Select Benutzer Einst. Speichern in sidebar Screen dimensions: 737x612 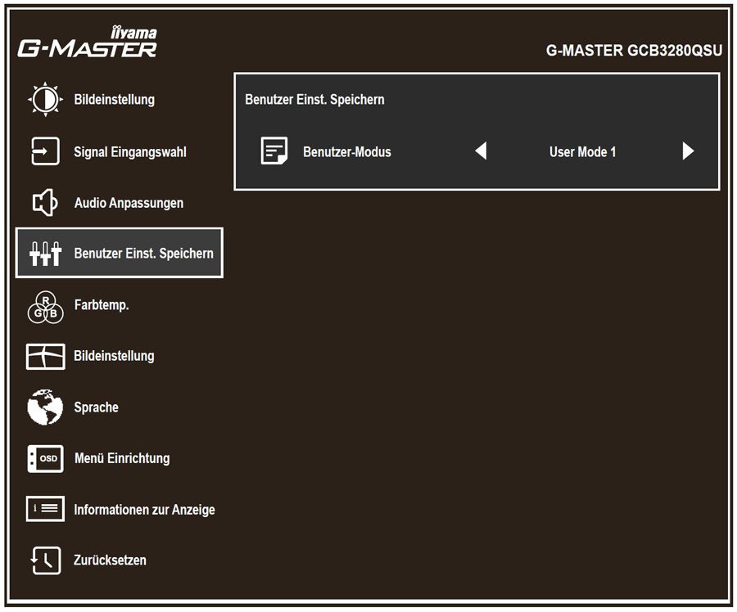coord(120,253)
